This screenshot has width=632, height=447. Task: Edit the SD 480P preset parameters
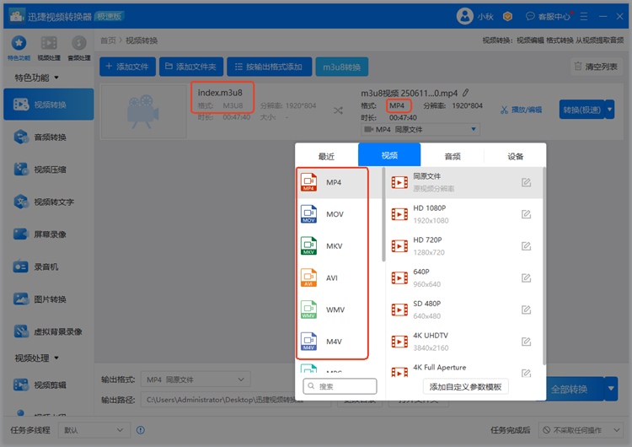pos(526,310)
